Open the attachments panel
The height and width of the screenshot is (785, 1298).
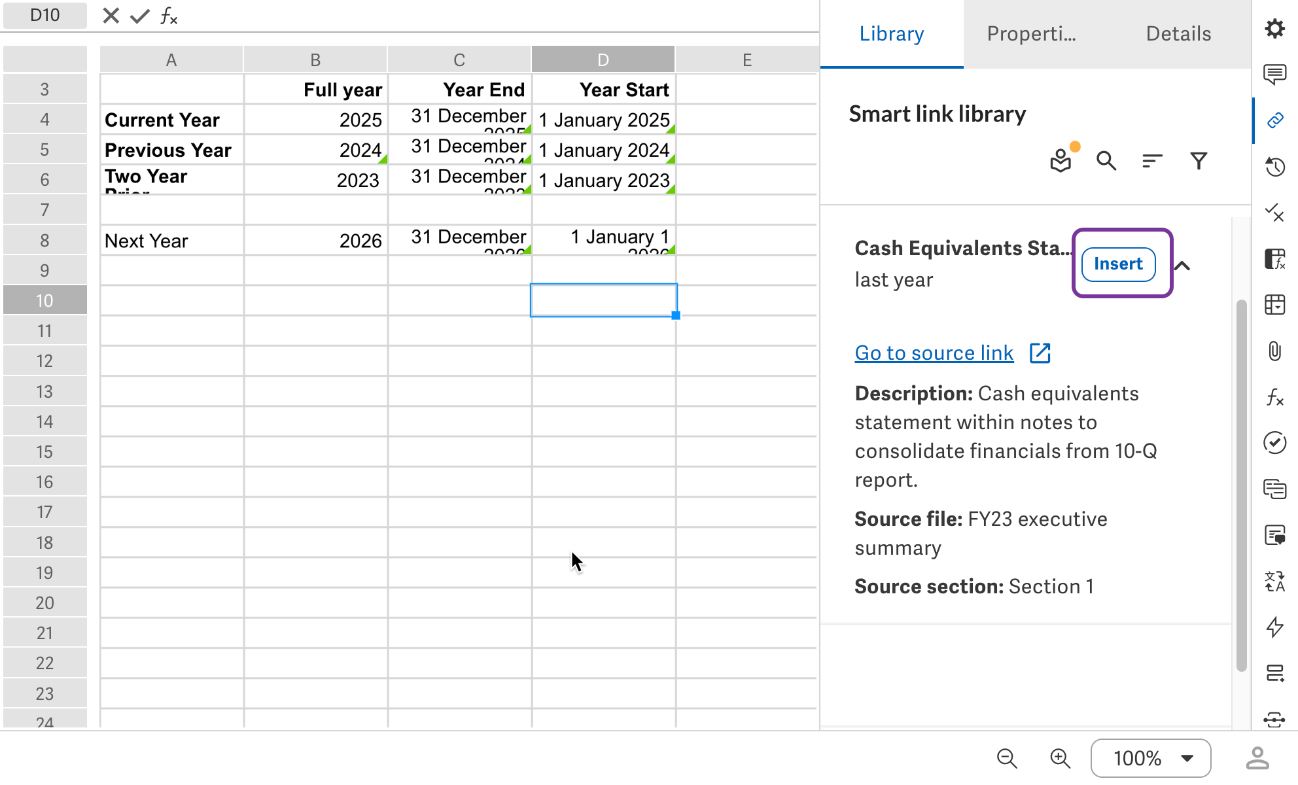[1274, 352]
